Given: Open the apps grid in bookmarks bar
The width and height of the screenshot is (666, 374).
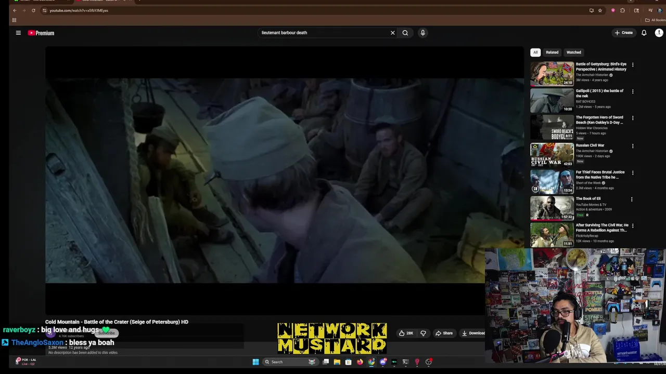Looking at the screenshot, I should click(14, 20).
